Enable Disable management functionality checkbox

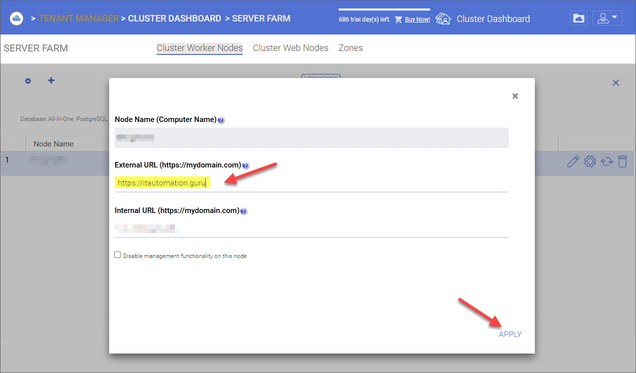(118, 255)
